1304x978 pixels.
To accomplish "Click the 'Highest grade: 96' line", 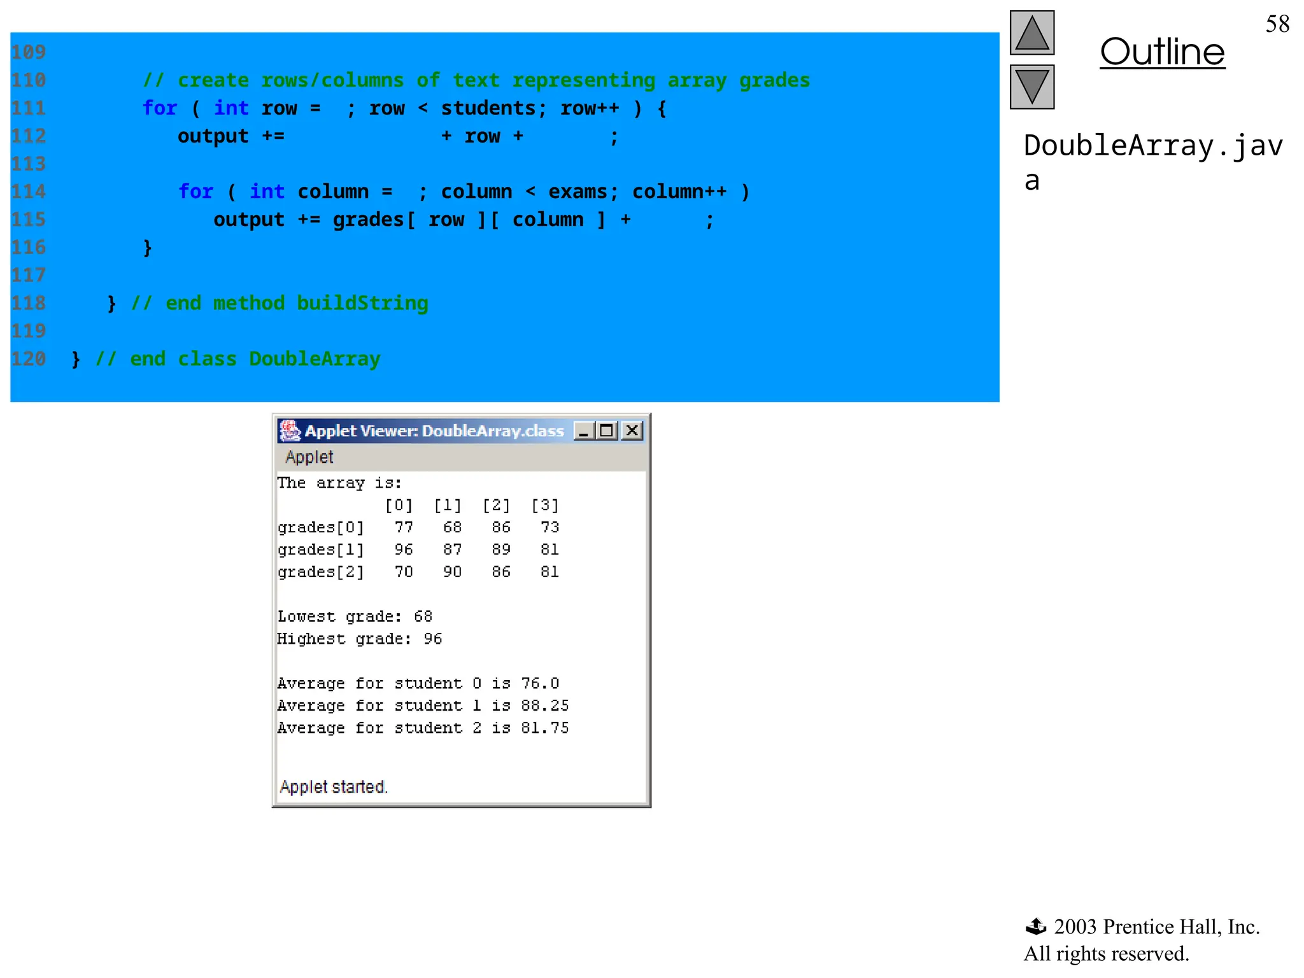I will click(x=360, y=639).
